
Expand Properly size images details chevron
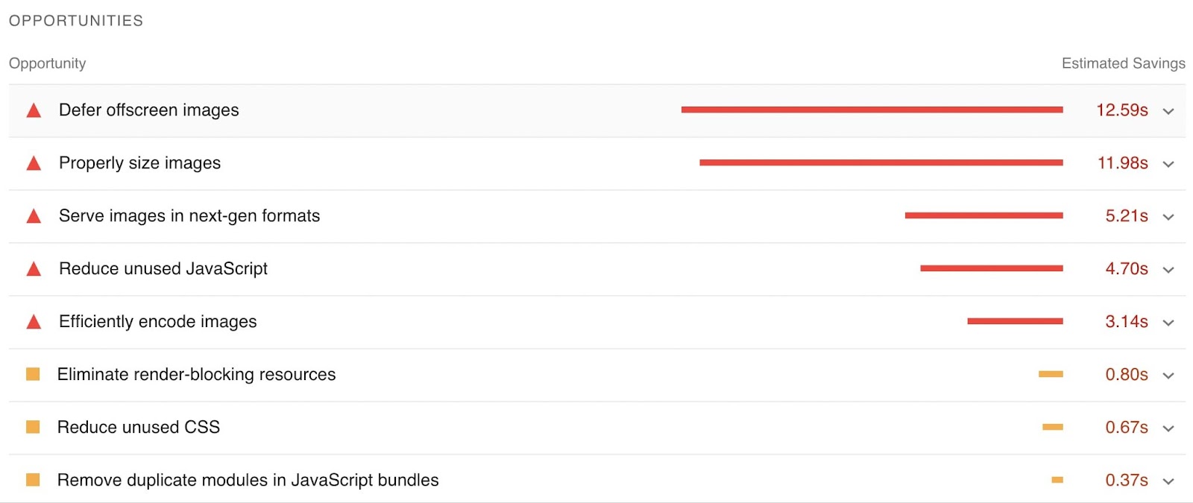1168,164
